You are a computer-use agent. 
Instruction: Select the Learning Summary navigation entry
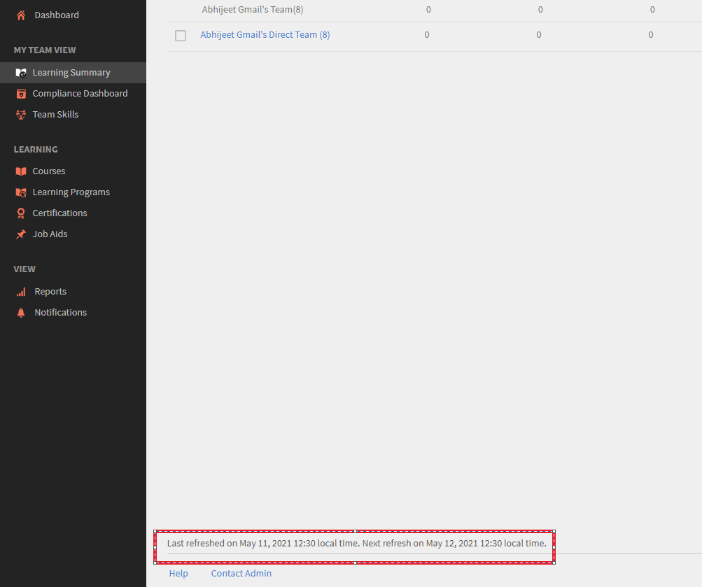click(72, 71)
